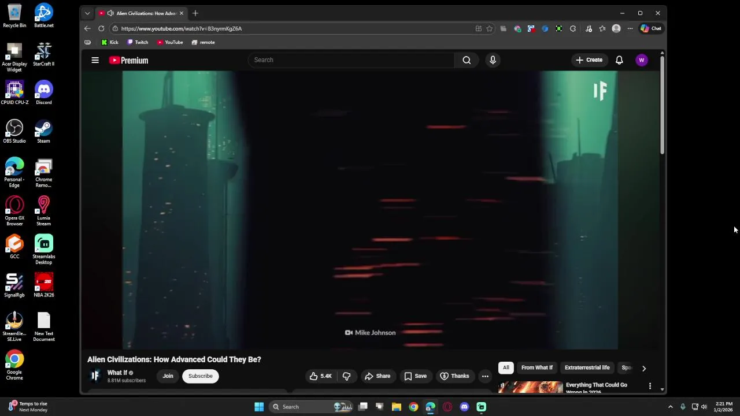Viewport: 740px width, 416px height.
Task: Open volume control in system tray
Action: 704,407
